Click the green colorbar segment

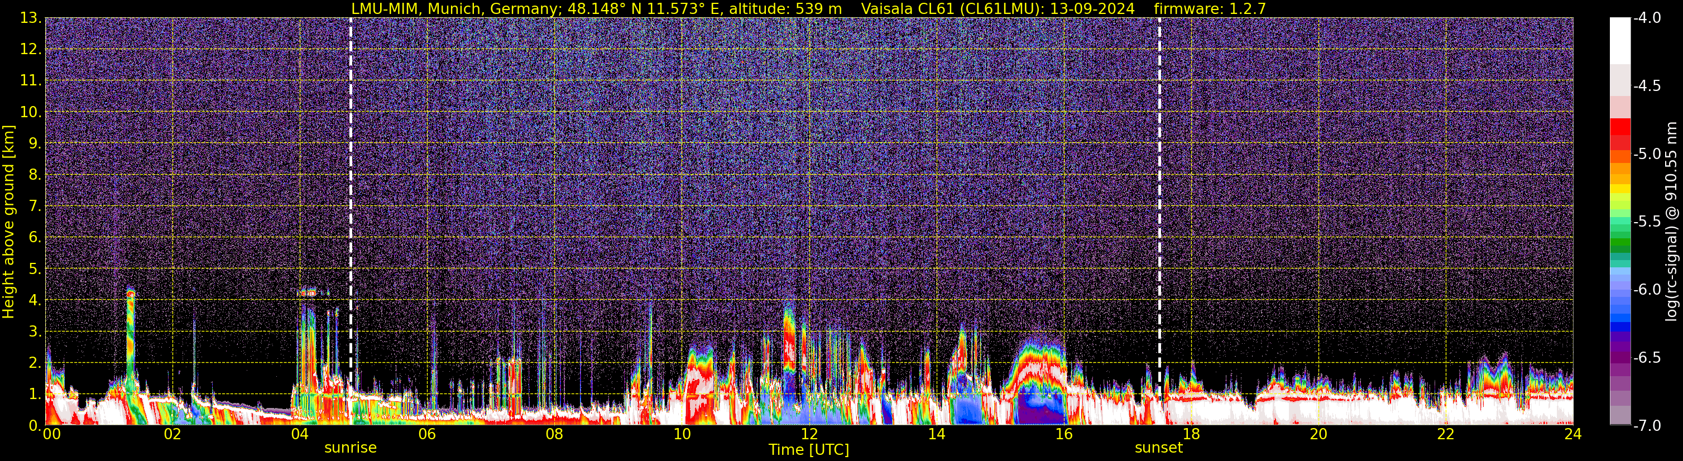click(1620, 246)
